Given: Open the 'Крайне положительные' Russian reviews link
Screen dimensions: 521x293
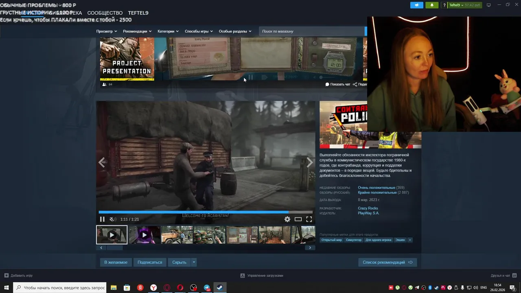Looking at the screenshot, I should [x=377, y=192].
